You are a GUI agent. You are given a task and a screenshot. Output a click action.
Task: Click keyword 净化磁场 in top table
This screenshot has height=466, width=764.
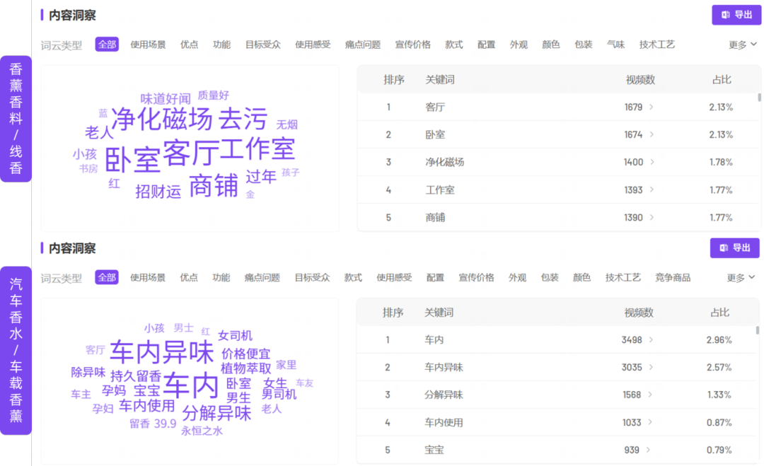tap(444, 162)
